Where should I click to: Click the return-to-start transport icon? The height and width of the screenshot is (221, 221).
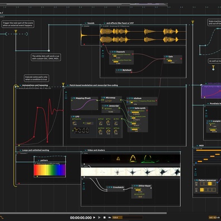(x=109, y=217)
